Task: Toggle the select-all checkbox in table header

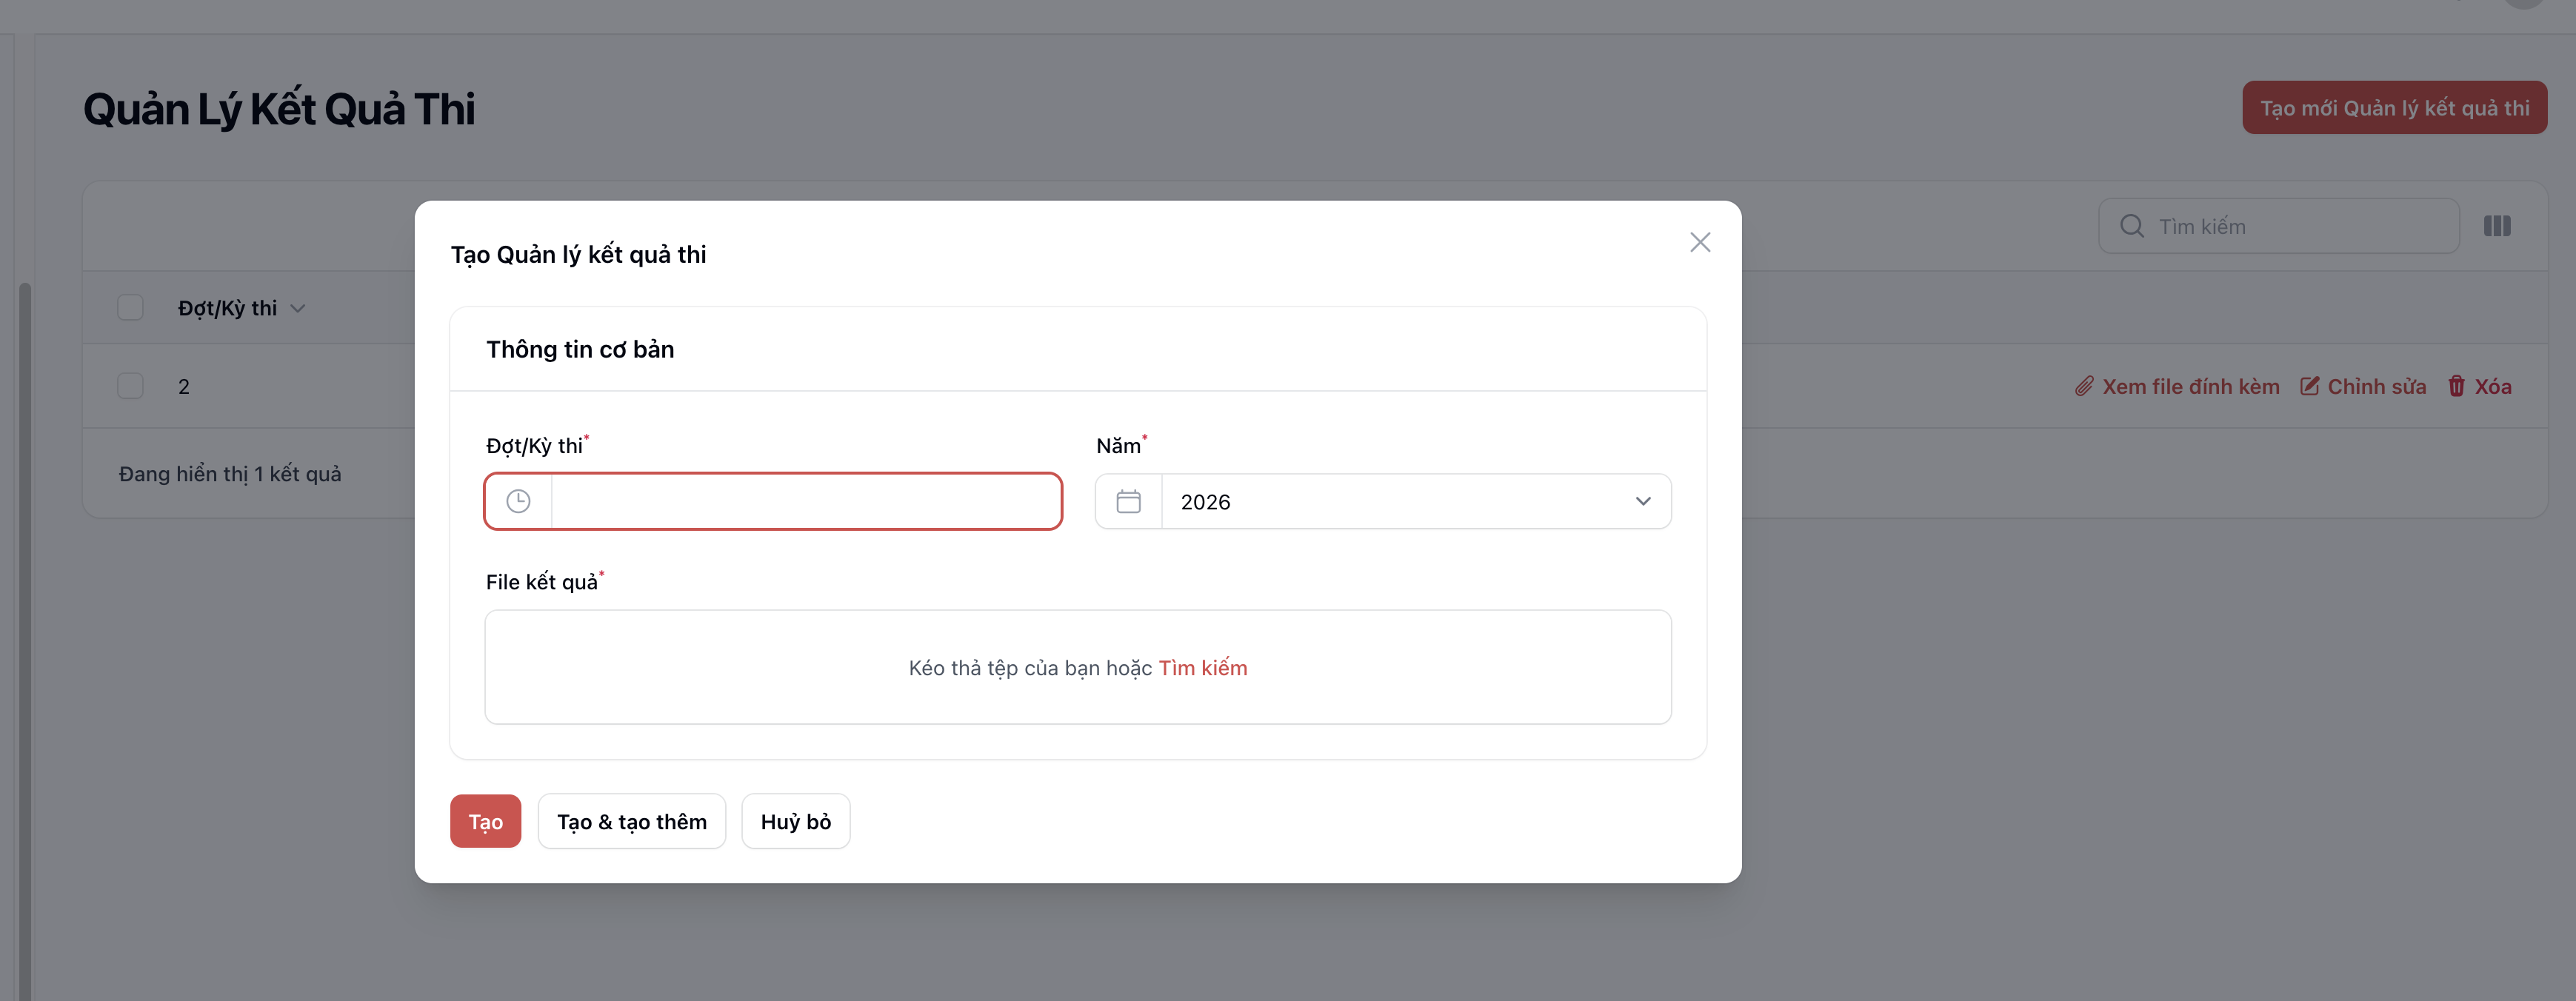Action: (131, 307)
